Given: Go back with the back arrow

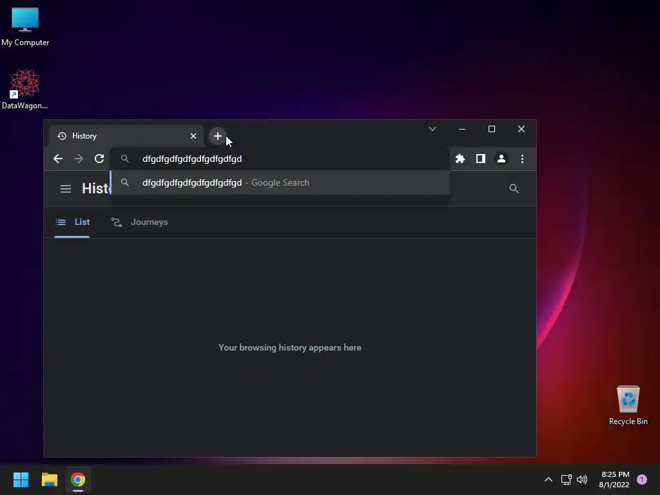Looking at the screenshot, I should pyautogui.click(x=58, y=159).
